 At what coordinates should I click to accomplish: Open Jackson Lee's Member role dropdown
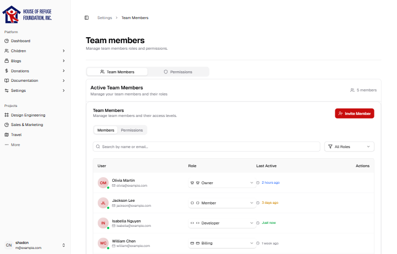(x=222, y=203)
